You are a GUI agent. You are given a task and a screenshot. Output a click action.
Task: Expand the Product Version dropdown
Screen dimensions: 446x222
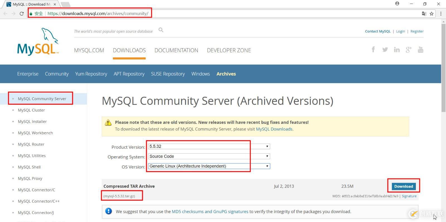click(209, 146)
